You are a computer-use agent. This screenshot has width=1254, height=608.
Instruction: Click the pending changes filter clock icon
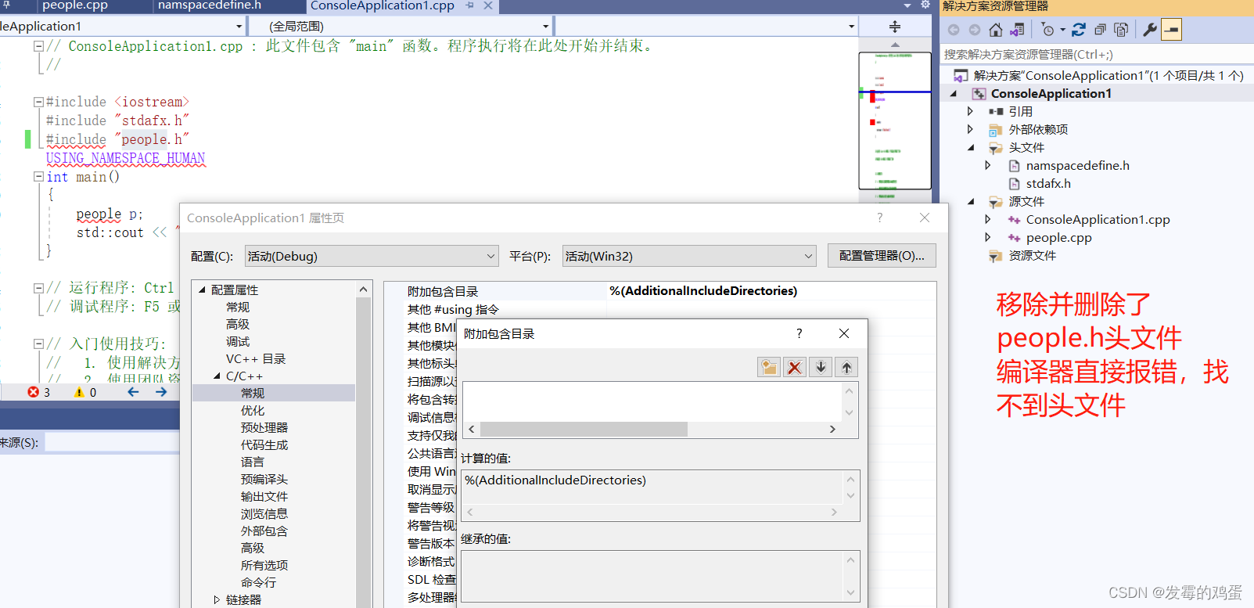pyautogui.click(x=1047, y=30)
